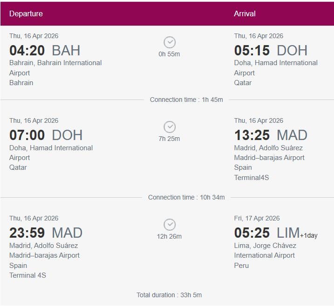This screenshot has height=307, width=334.
Task: Click the Connection time 10h 34m label
Action: point(186,197)
